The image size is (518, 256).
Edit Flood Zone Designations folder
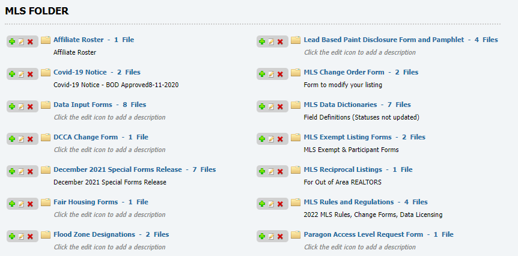21,236
